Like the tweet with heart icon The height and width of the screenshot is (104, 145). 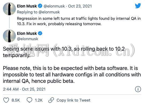[x=6, y=100]
